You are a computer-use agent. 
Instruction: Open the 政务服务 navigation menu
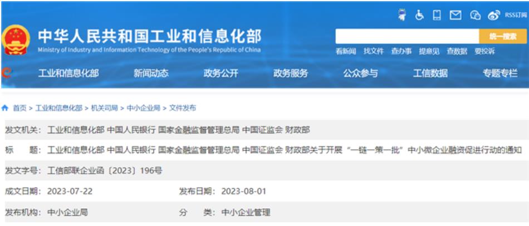click(291, 73)
